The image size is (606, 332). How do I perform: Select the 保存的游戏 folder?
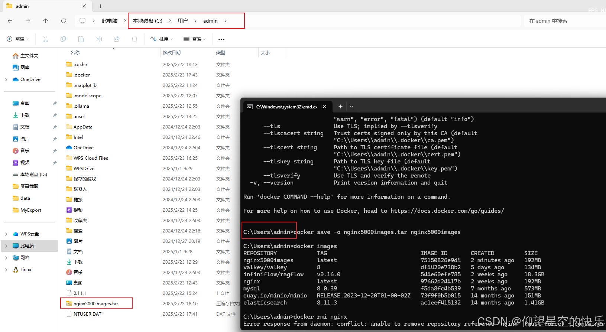[x=85, y=179]
